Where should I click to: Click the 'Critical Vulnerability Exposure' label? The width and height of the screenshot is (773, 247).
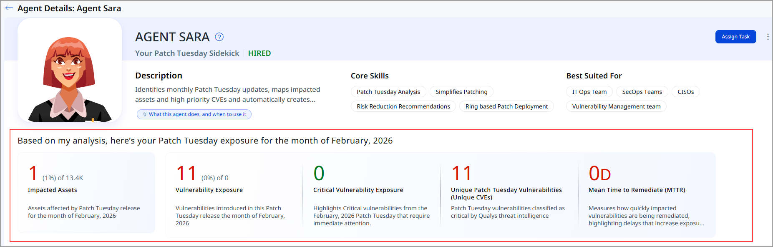tap(358, 190)
